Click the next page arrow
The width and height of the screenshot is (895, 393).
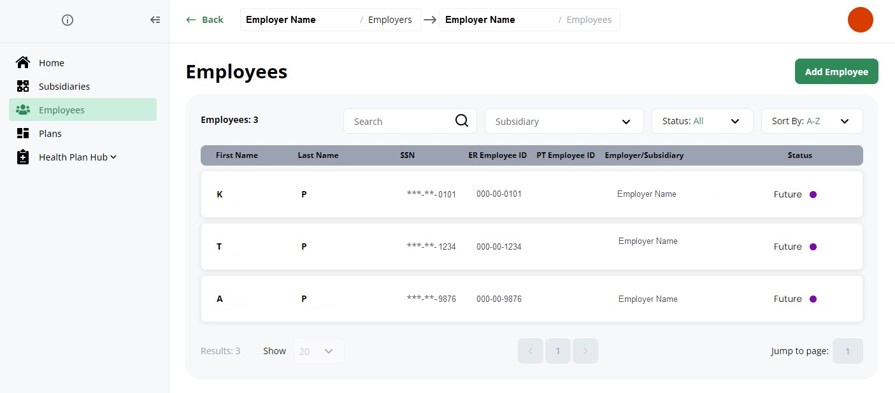coord(585,351)
